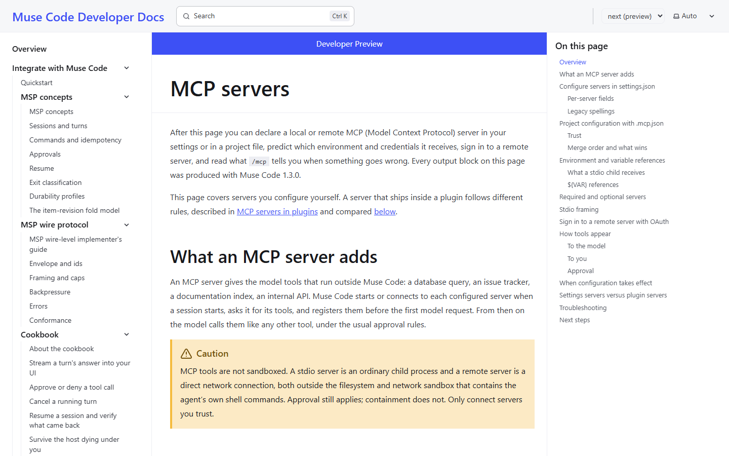Jump to 'Stdio framing' section
The height and width of the screenshot is (456, 729).
(579, 209)
